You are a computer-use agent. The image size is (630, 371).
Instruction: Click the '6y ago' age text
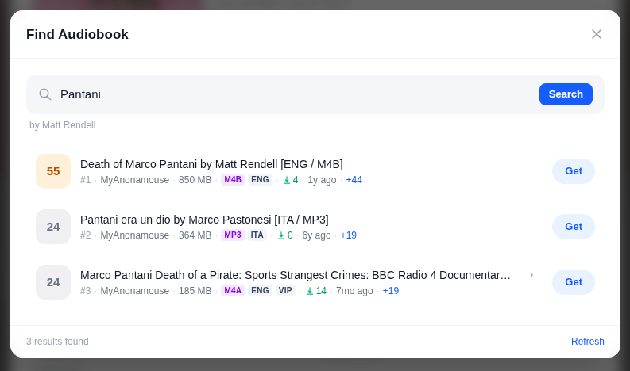click(316, 235)
